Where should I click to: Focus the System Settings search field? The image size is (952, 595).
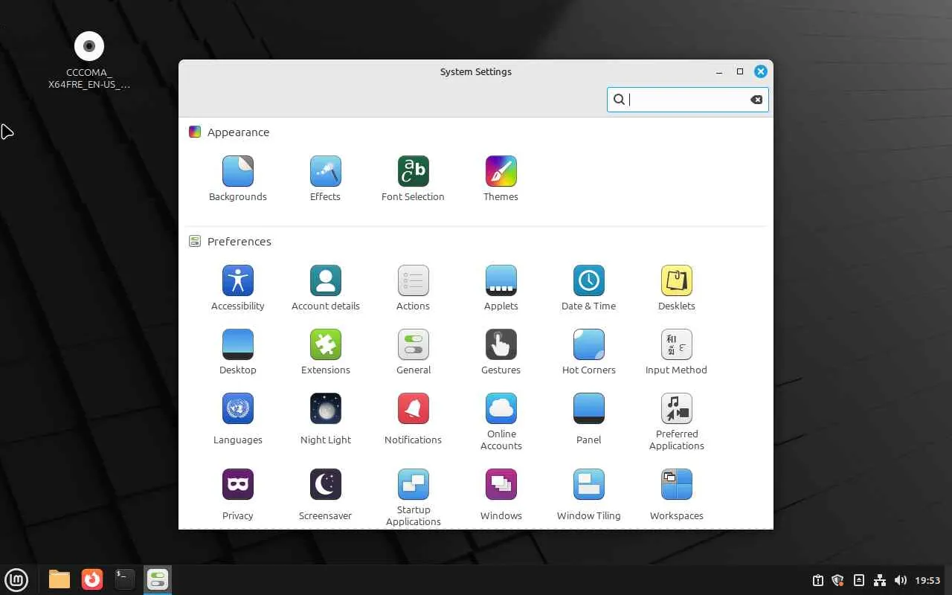pyautogui.click(x=688, y=100)
